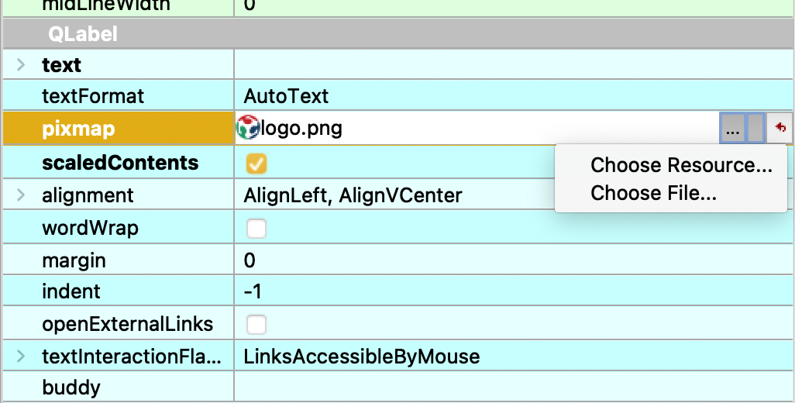
Task: Select the buddy property row
Action: coord(397,387)
